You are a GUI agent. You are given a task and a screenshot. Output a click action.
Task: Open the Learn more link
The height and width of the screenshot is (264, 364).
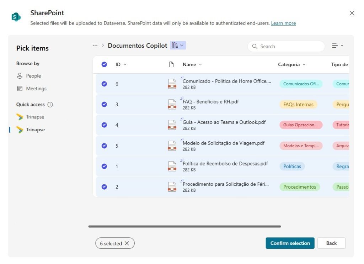[x=284, y=23]
